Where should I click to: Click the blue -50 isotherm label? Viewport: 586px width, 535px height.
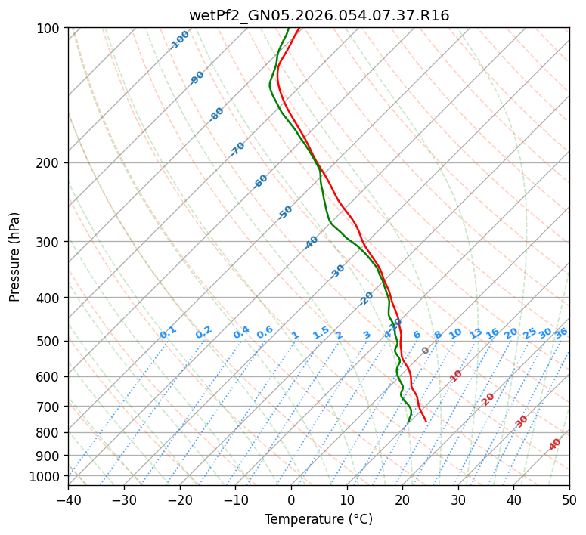[x=285, y=212]
